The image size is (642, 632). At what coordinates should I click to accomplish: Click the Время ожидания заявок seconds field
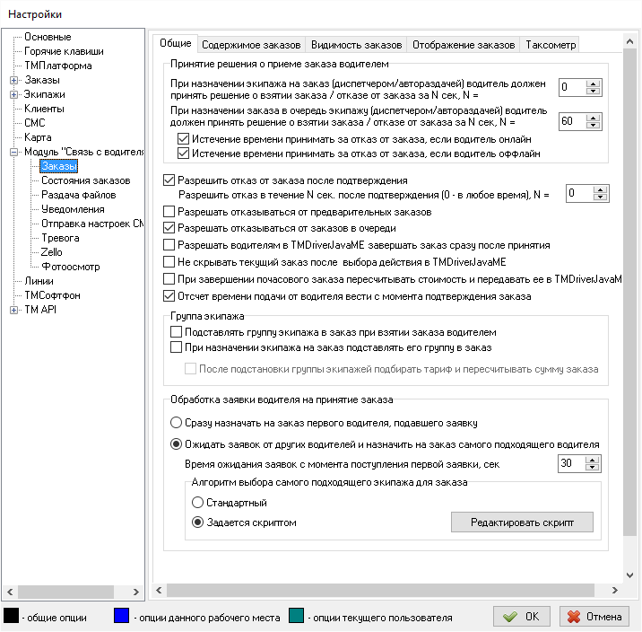point(569,463)
